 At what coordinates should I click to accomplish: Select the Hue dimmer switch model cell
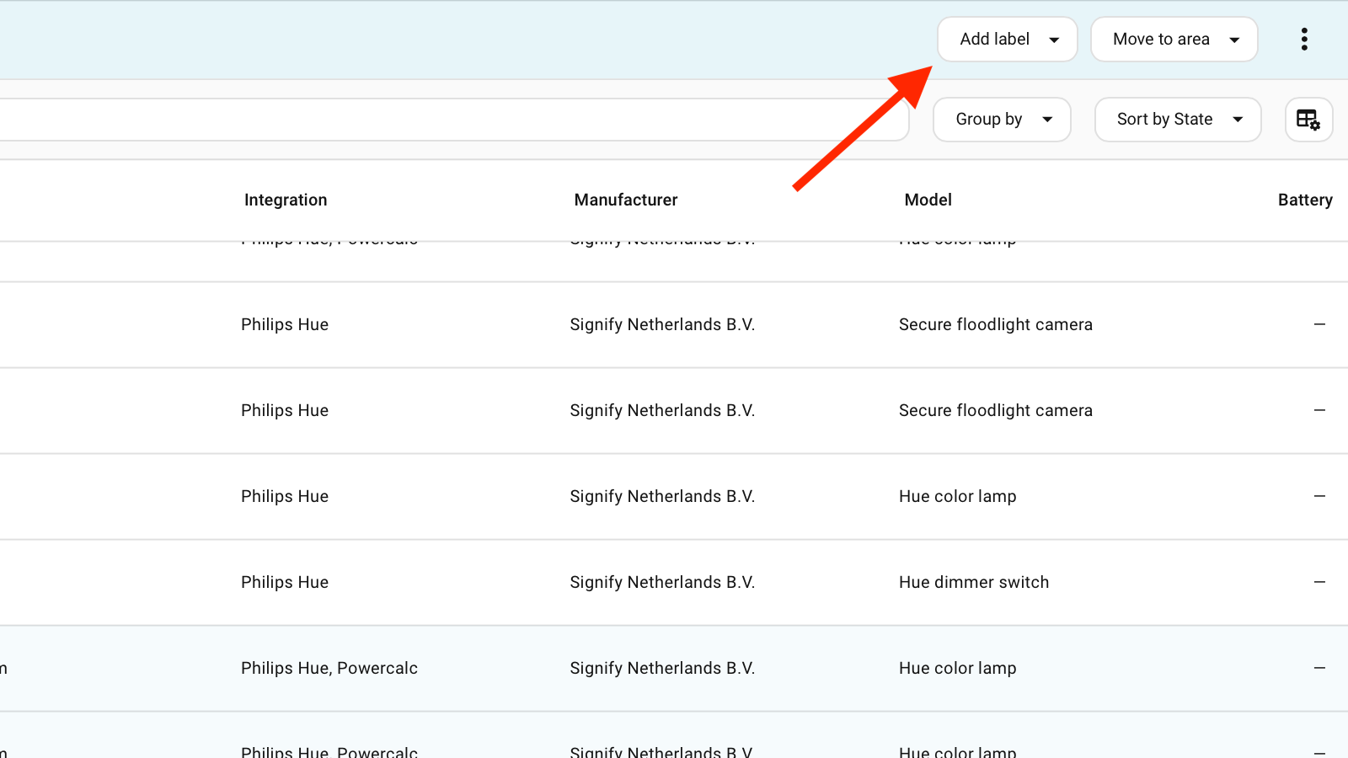(974, 583)
